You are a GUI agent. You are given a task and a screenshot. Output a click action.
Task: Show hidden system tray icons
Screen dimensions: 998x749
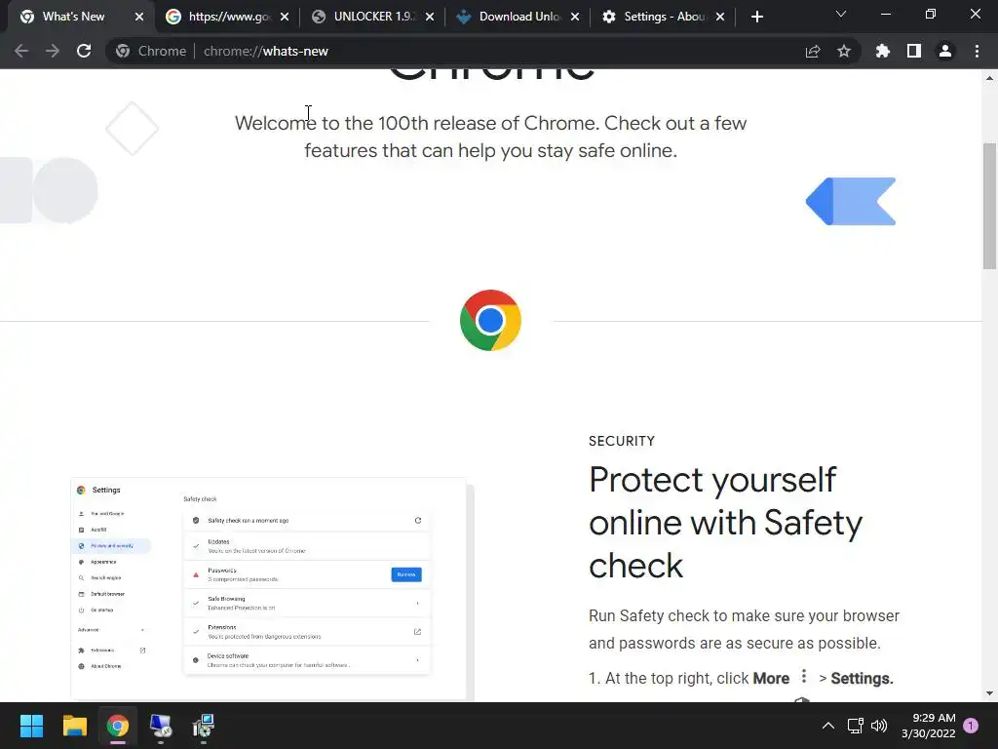pos(828,726)
